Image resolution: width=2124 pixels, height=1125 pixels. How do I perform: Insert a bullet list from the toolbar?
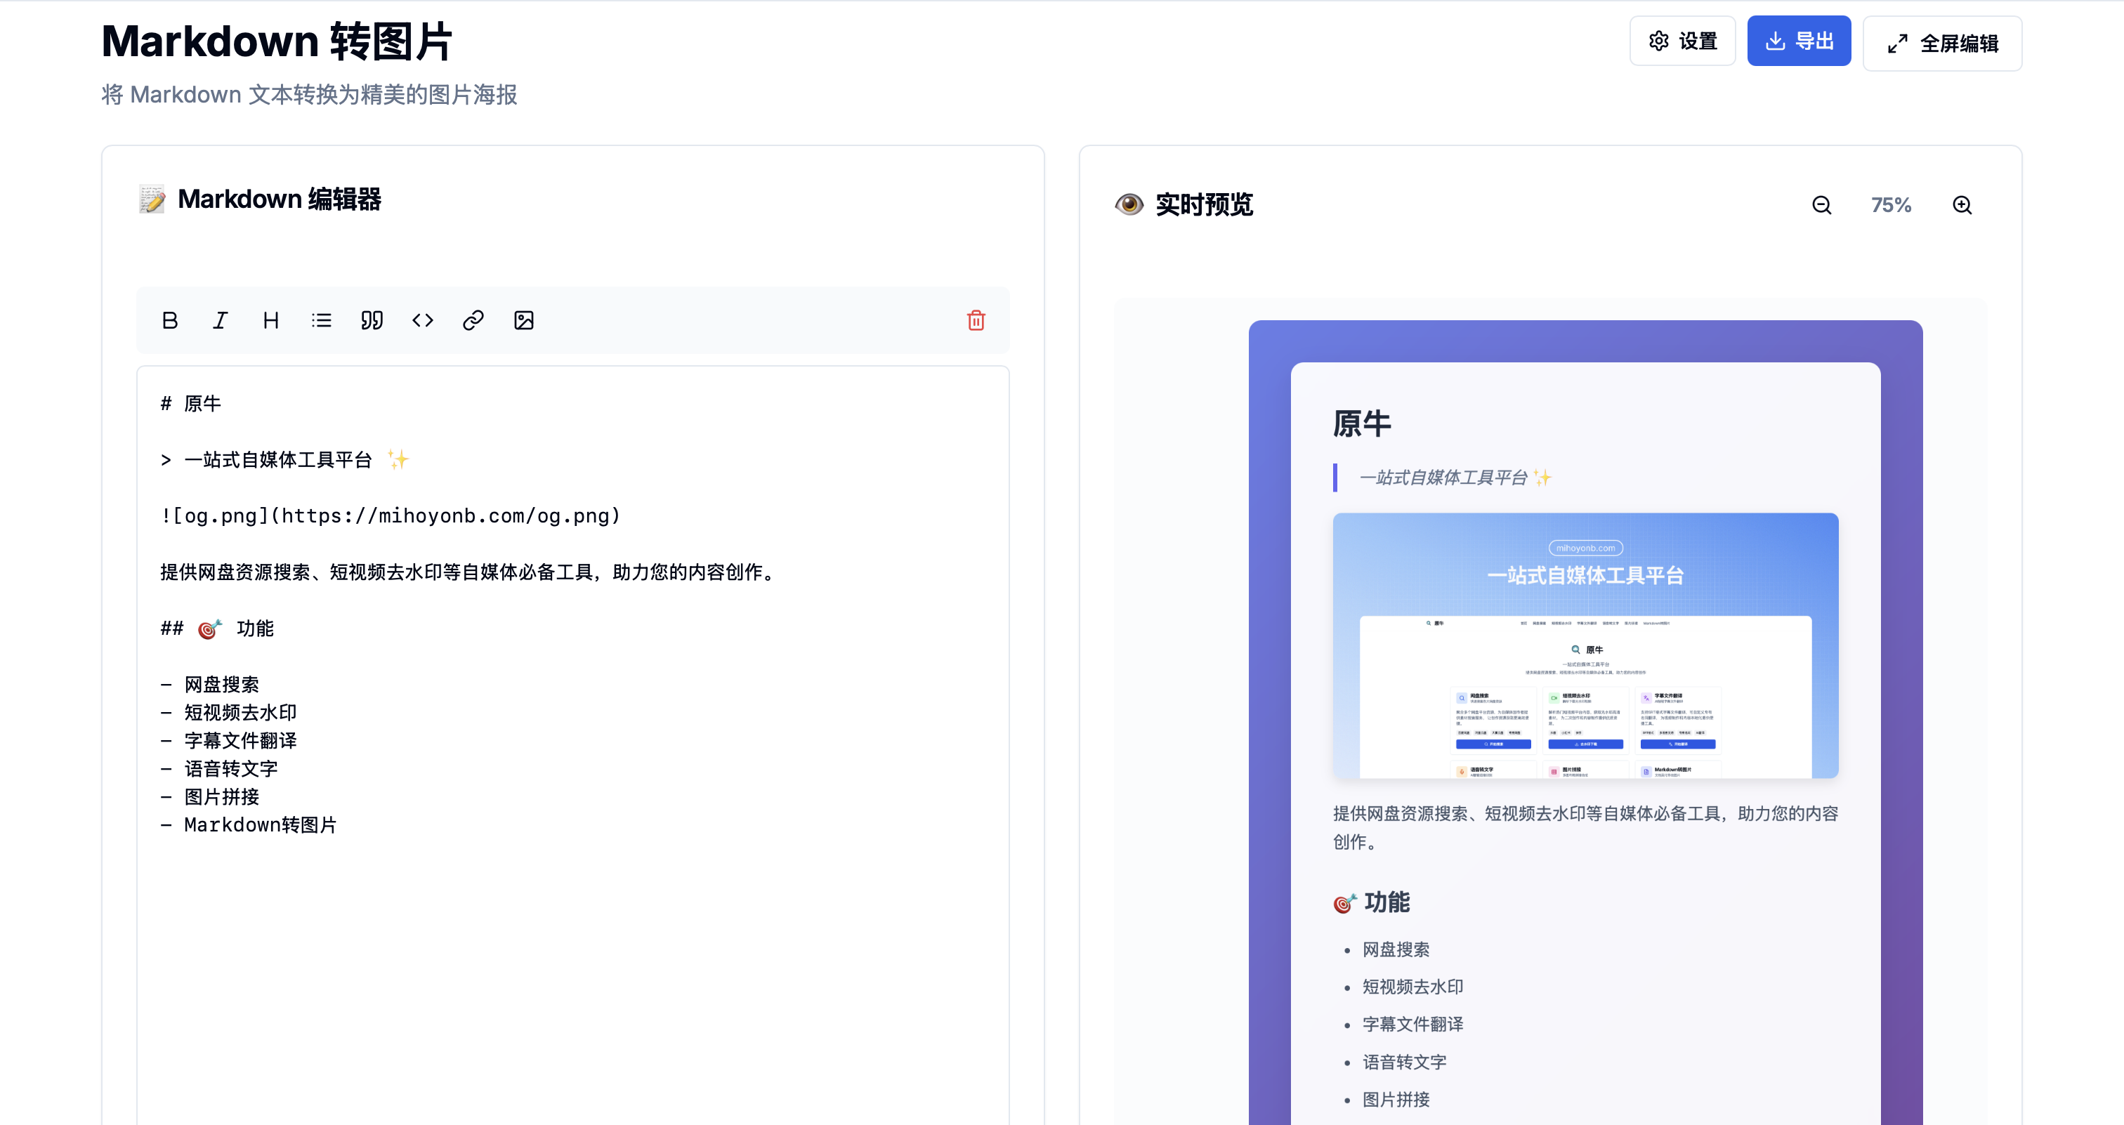[322, 321]
